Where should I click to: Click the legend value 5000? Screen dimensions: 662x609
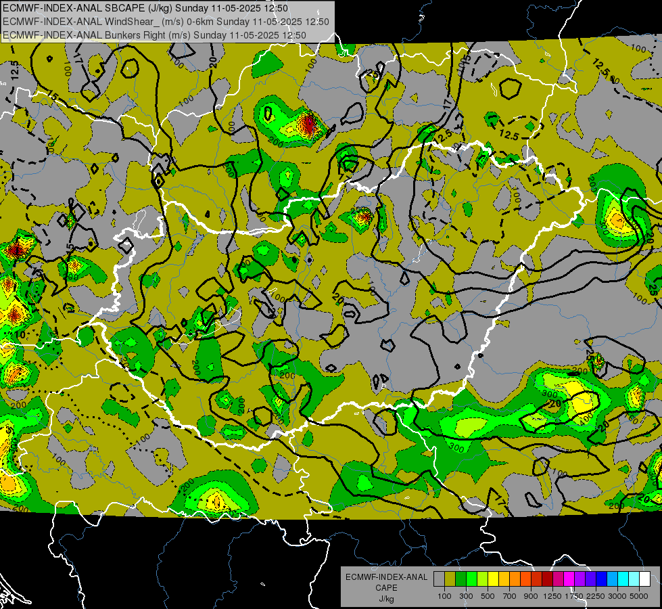639,596
